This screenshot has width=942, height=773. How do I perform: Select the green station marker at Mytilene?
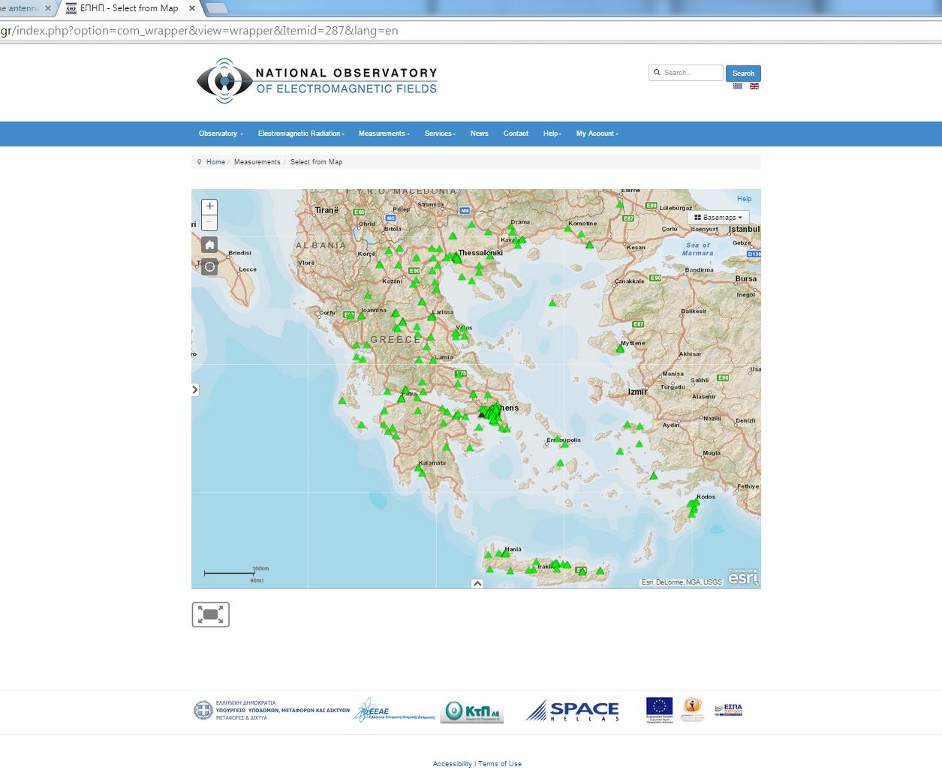point(621,348)
